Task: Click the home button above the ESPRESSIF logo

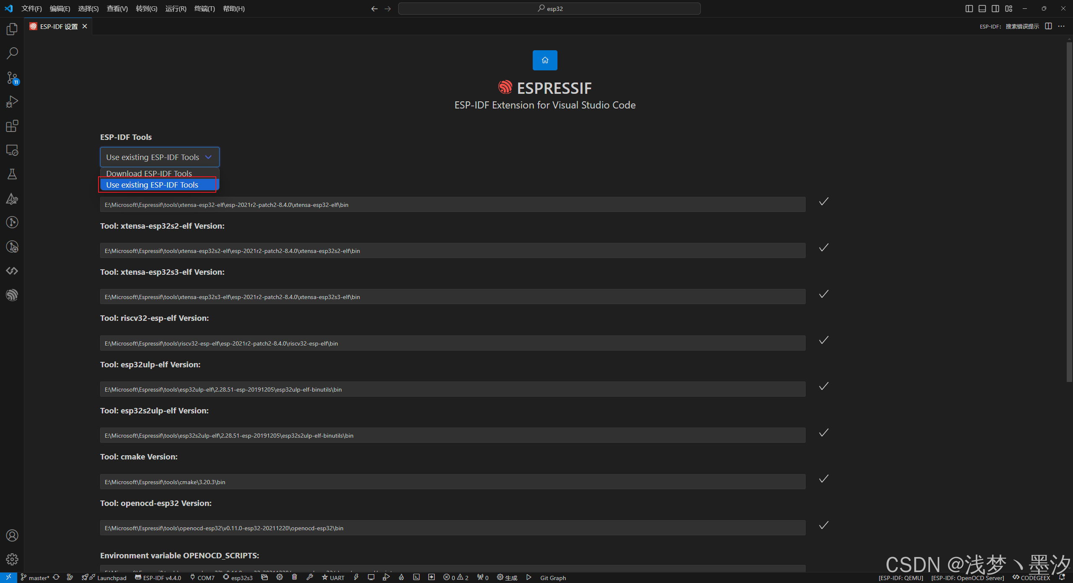Action: click(x=544, y=60)
